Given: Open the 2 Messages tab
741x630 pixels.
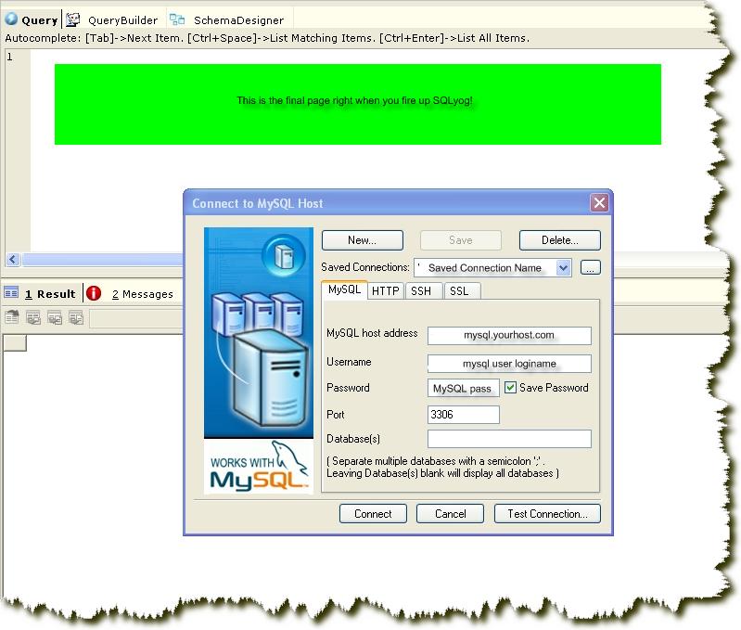Looking at the screenshot, I should 132,293.
